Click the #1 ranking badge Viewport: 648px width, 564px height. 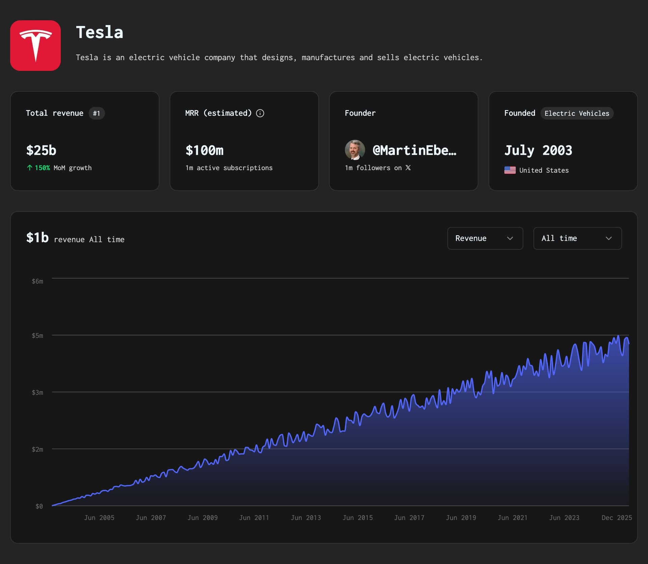97,113
